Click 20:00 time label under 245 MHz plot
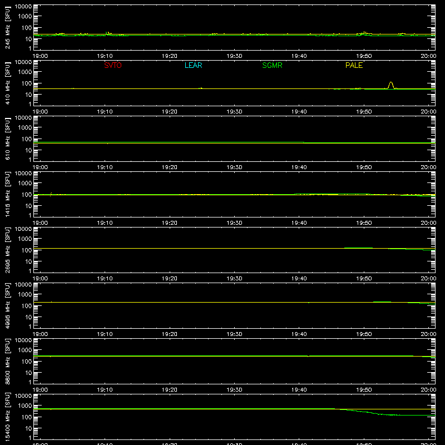 click(428, 56)
